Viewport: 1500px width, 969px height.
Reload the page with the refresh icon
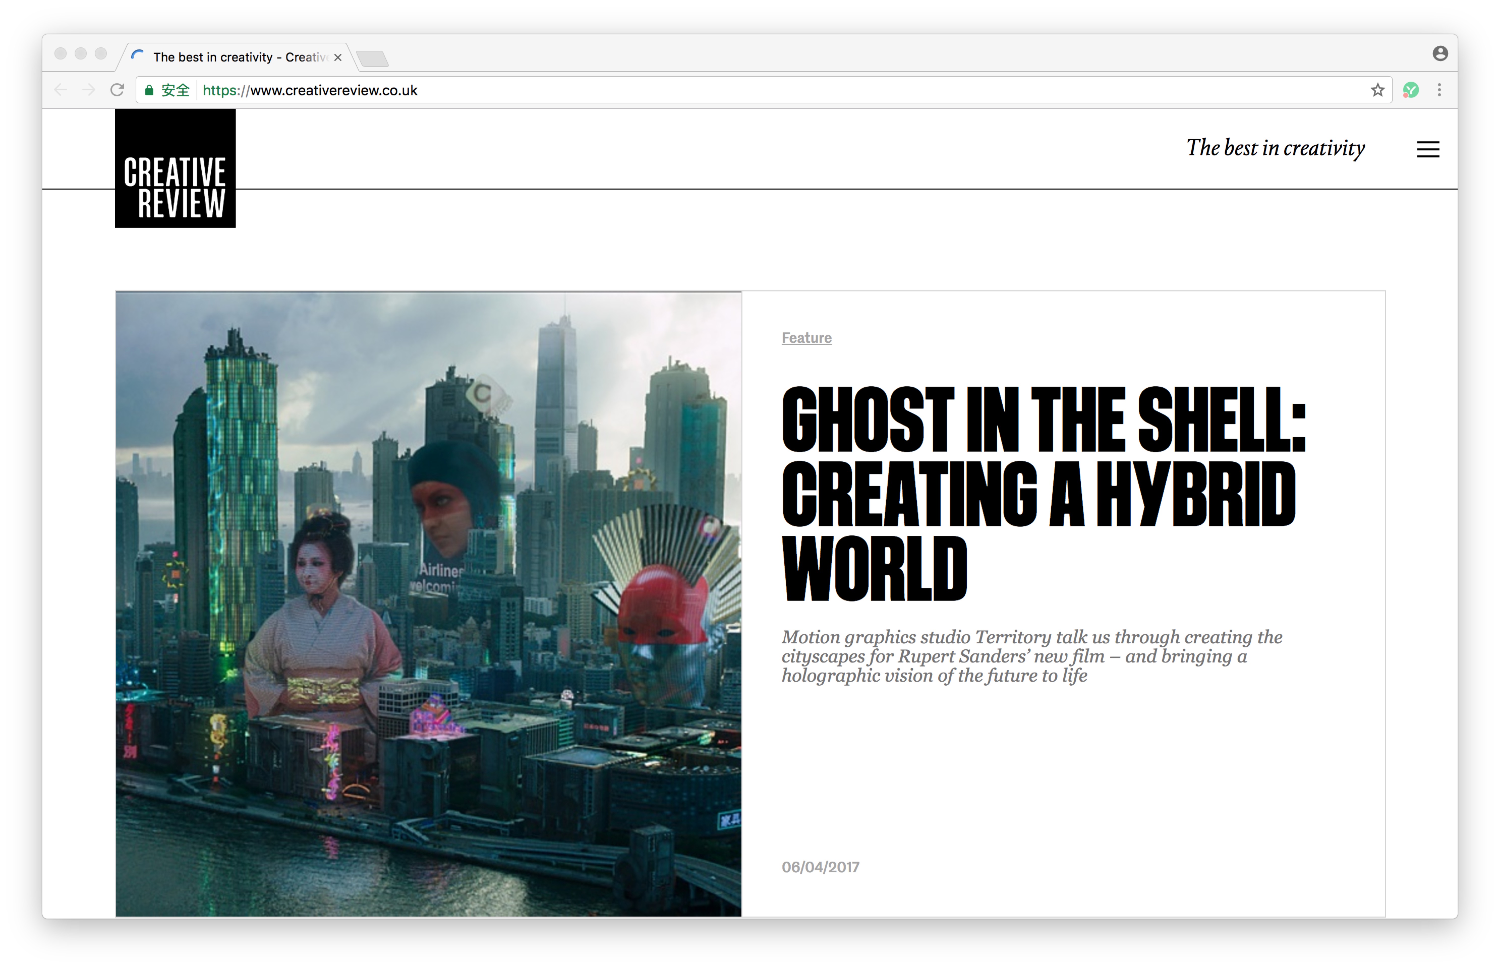[x=117, y=90]
